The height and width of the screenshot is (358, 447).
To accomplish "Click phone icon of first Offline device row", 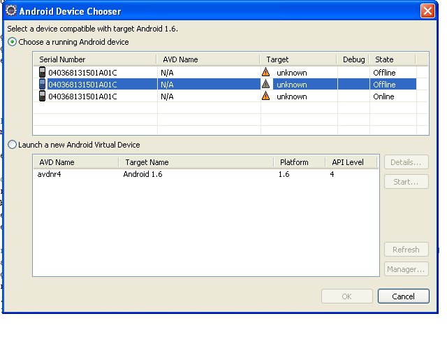I will [x=42, y=73].
